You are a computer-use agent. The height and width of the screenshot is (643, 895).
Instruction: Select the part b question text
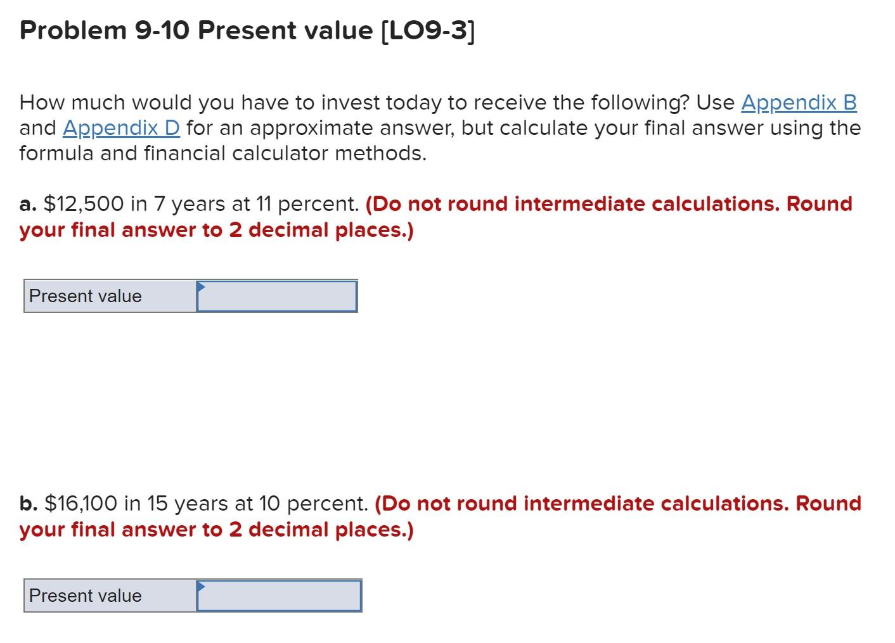click(193, 504)
